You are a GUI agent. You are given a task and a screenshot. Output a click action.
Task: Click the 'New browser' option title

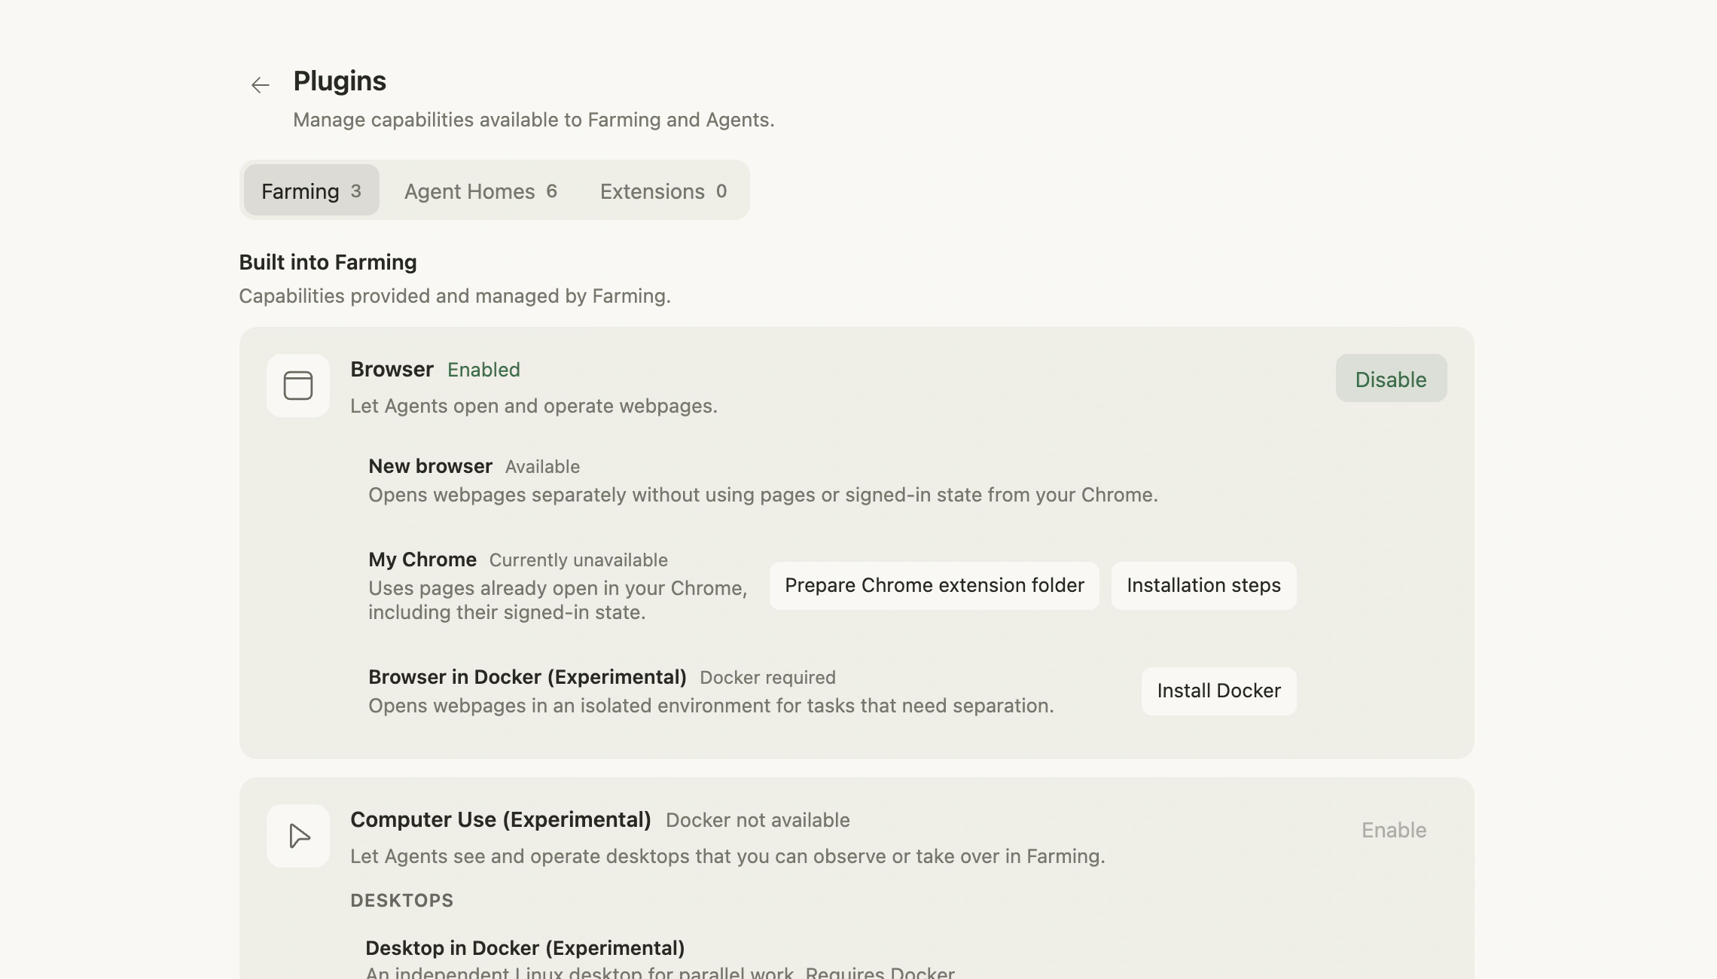click(430, 466)
